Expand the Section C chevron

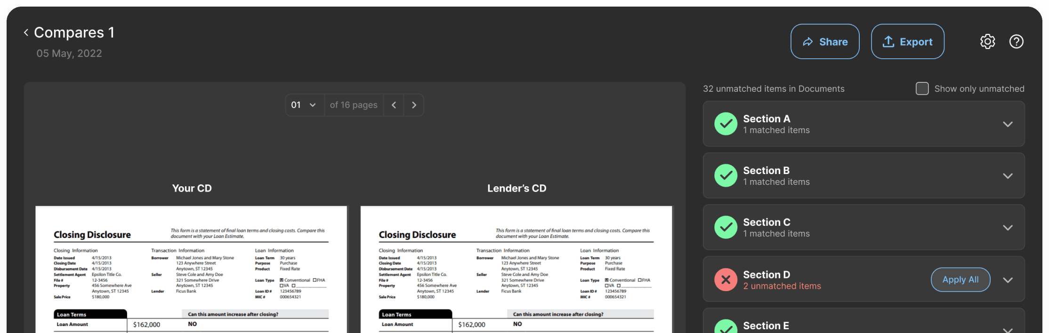1008,228
